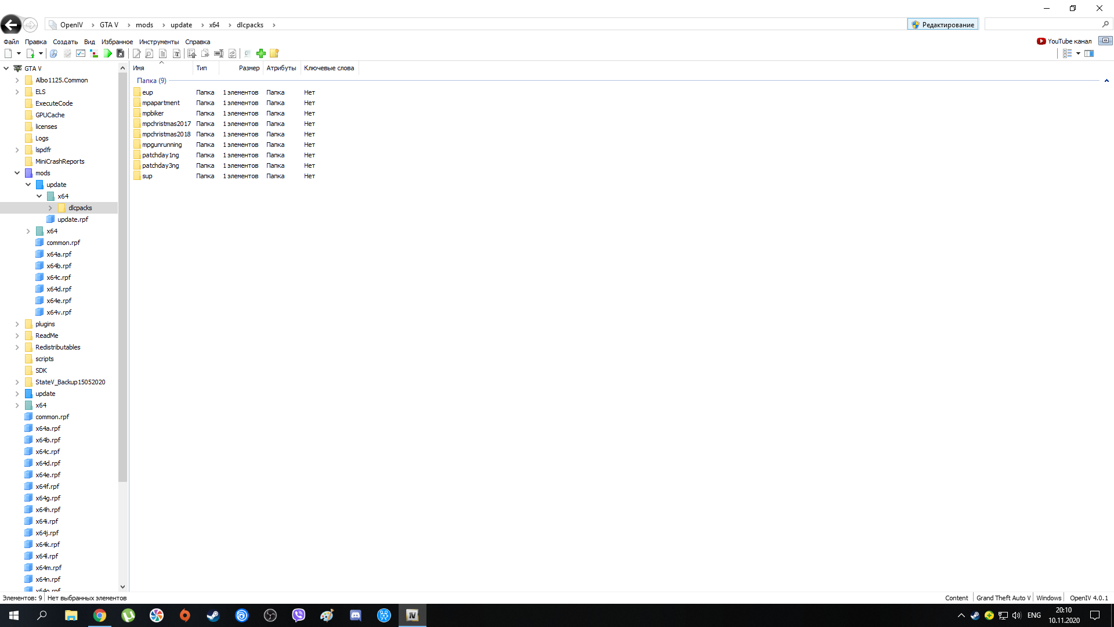This screenshot has height=627, width=1114.
Task: Click the green plus add-file icon
Action: 261,53
